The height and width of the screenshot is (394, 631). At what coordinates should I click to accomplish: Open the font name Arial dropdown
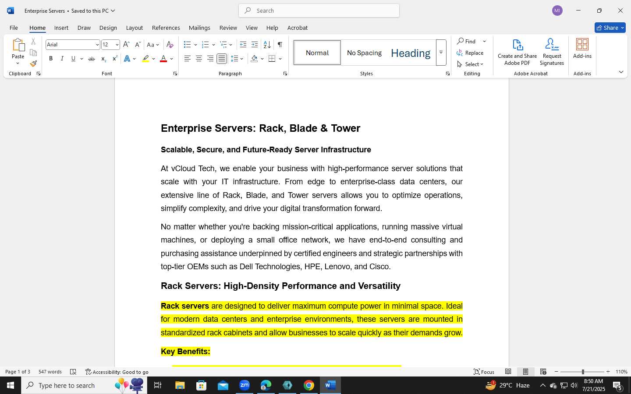coord(97,45)
